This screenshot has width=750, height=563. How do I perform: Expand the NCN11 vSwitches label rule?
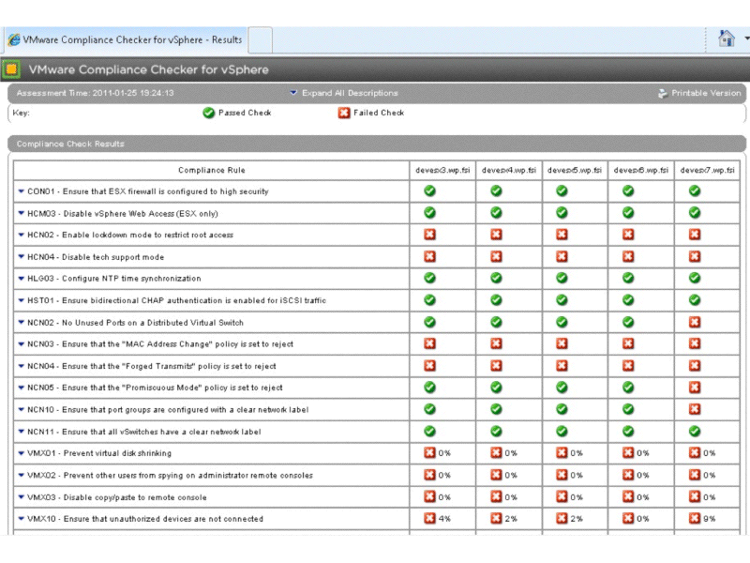click(x=21, y=432)
